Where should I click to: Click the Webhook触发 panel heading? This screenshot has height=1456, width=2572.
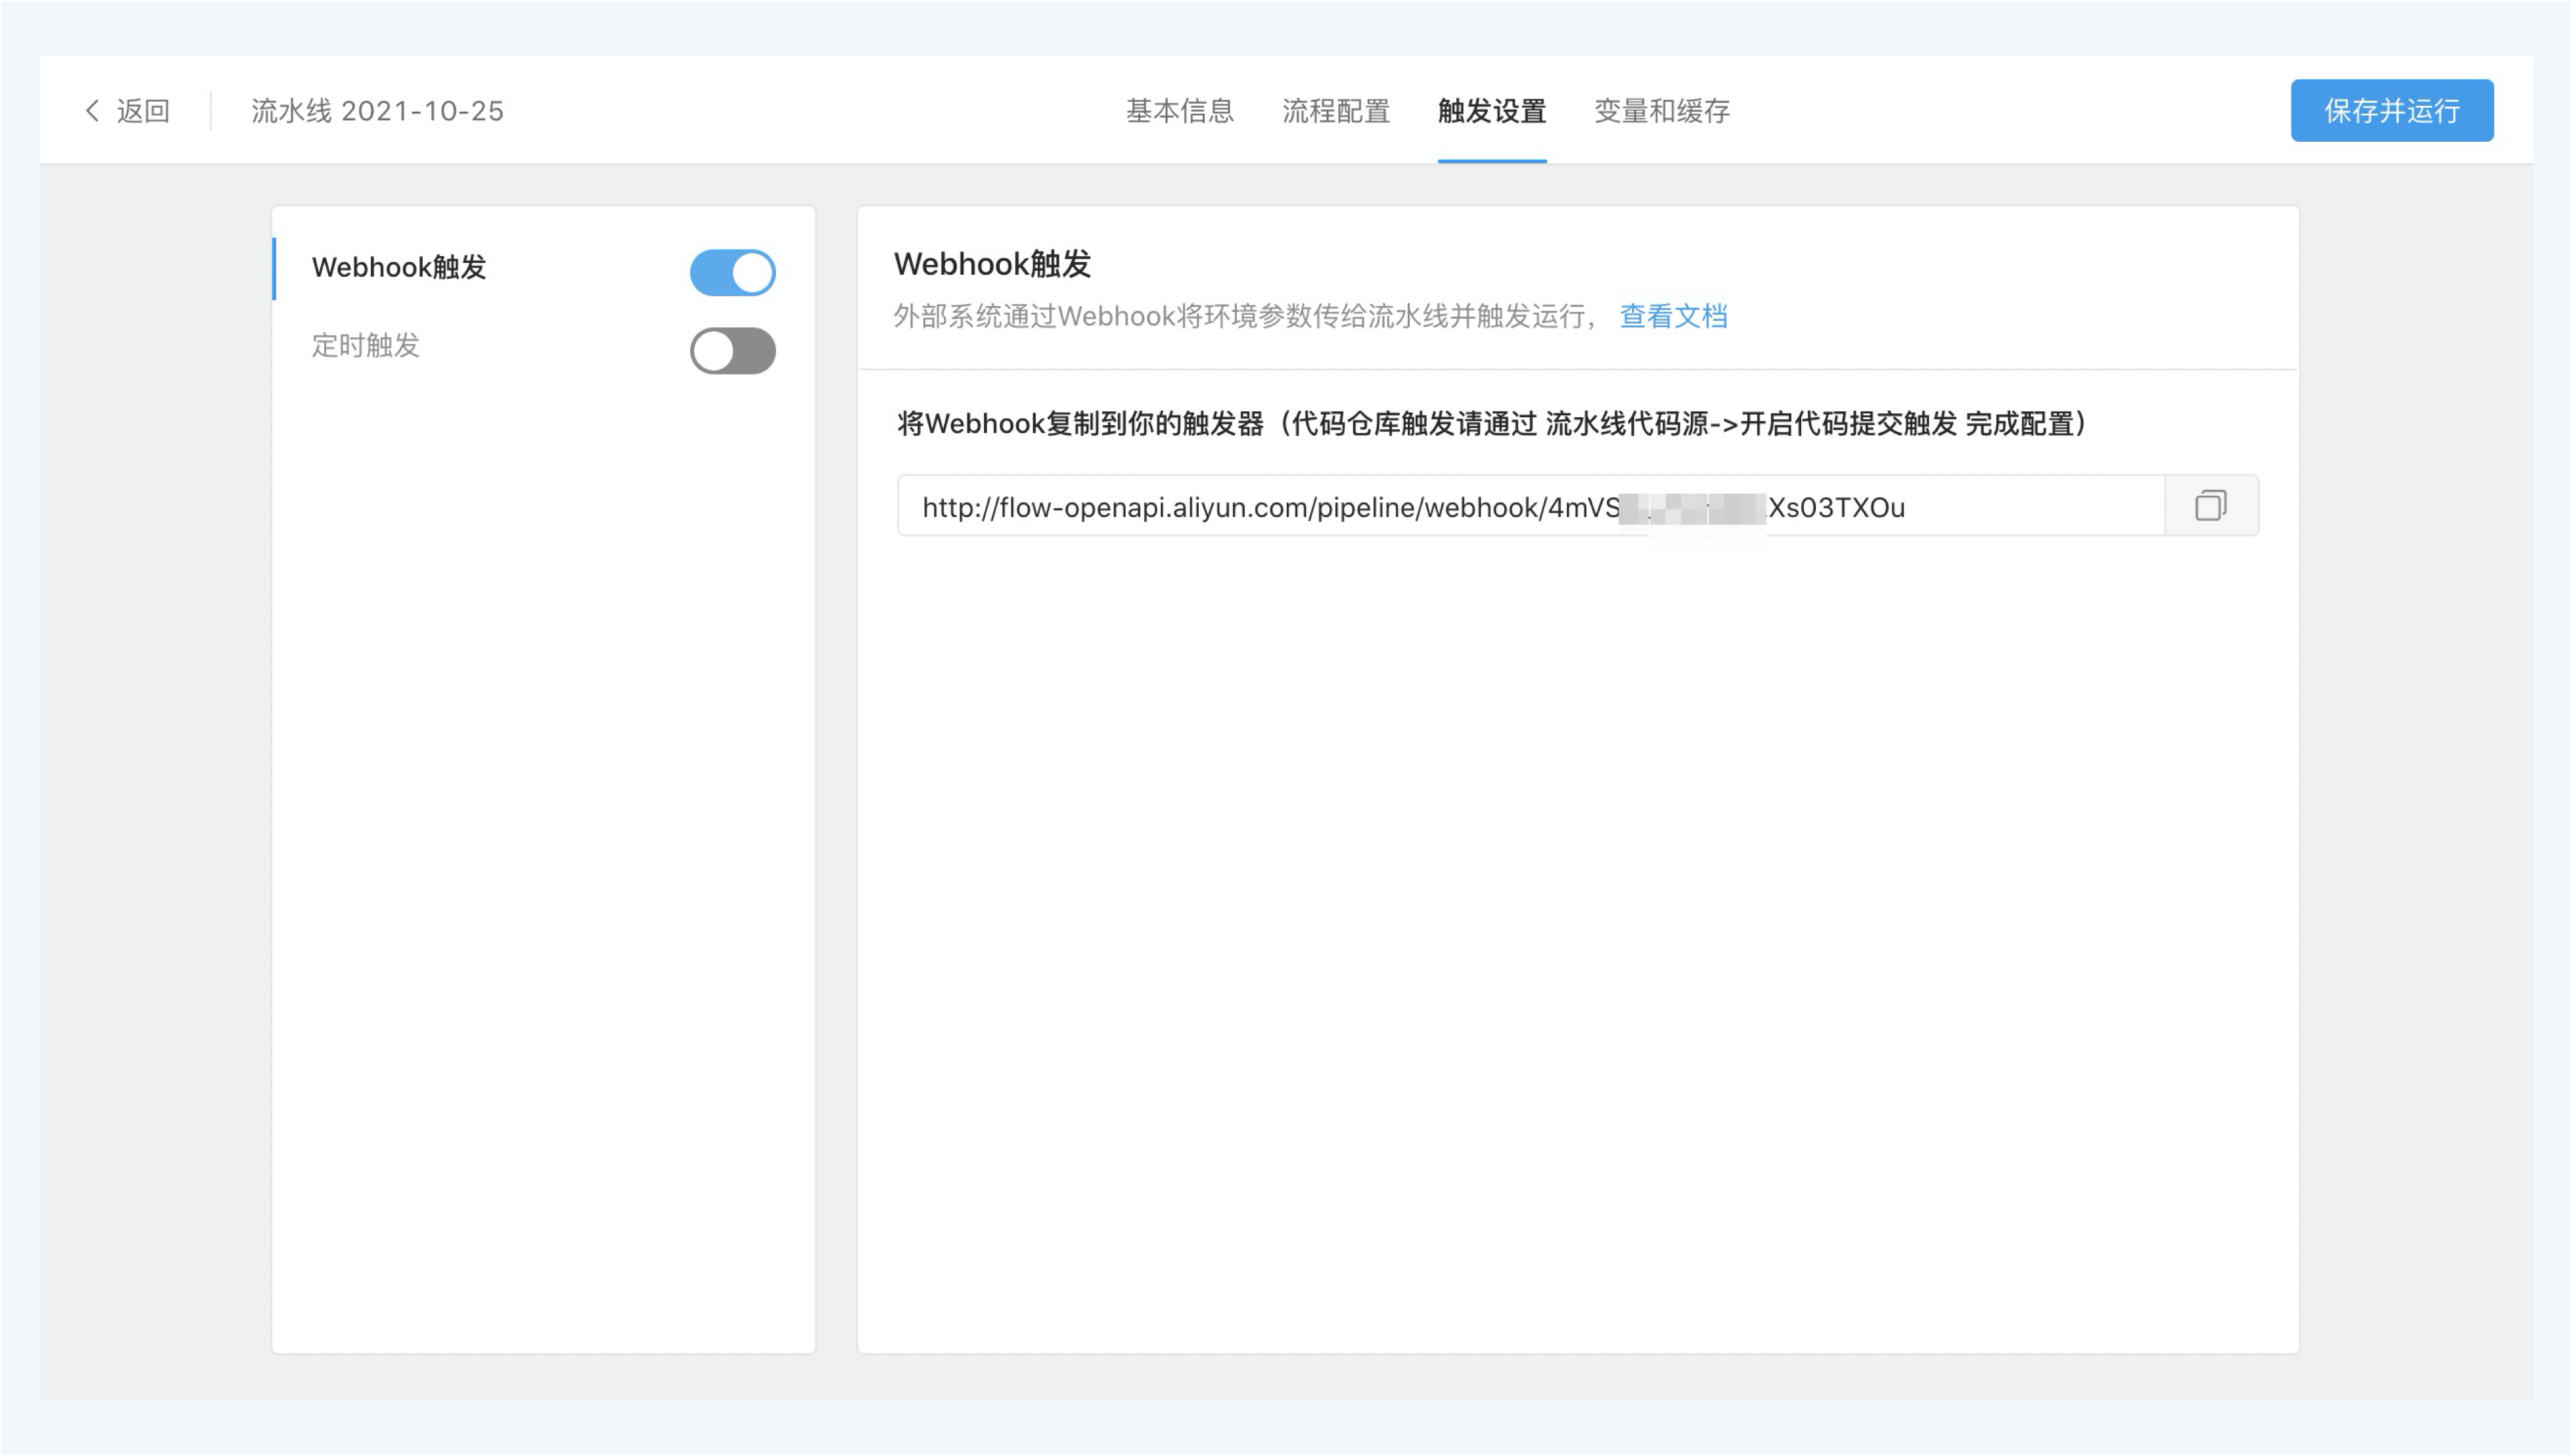991,264
